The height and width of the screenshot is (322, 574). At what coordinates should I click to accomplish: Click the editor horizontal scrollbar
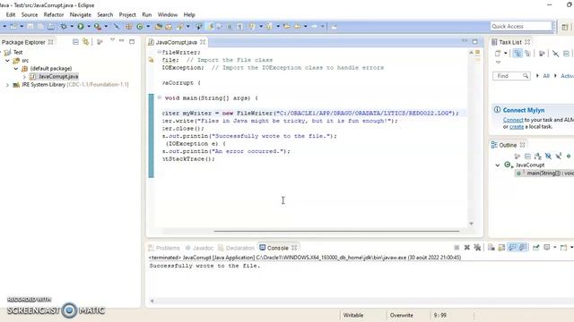click(336, 231)
